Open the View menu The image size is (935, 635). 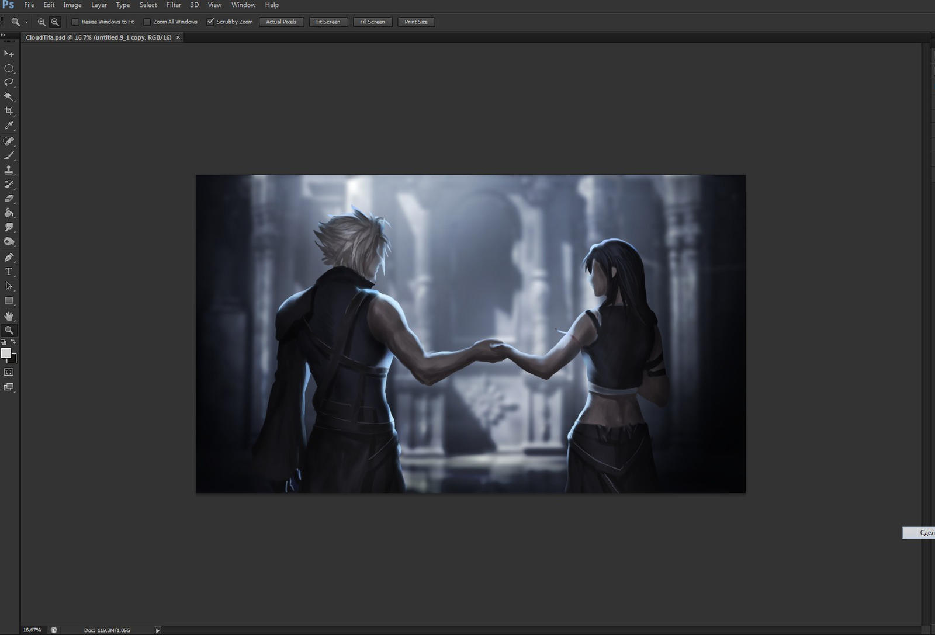coord(214,5)
